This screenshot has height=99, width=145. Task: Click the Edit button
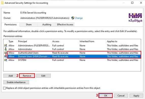(x=43, y=76)
